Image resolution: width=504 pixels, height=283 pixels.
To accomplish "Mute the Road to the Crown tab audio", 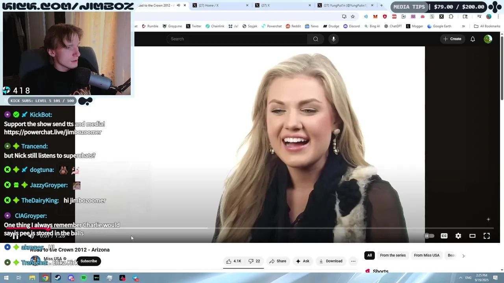I will [178, 6].
